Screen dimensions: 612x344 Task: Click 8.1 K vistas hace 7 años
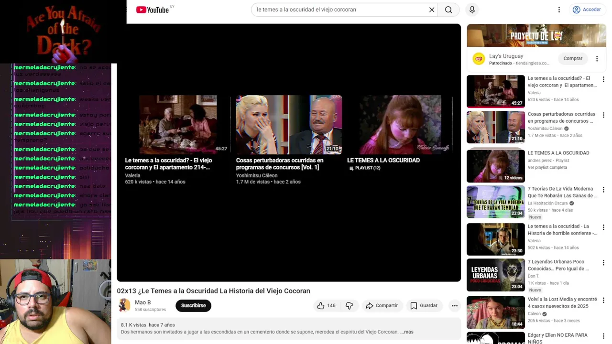pos(148,325)
